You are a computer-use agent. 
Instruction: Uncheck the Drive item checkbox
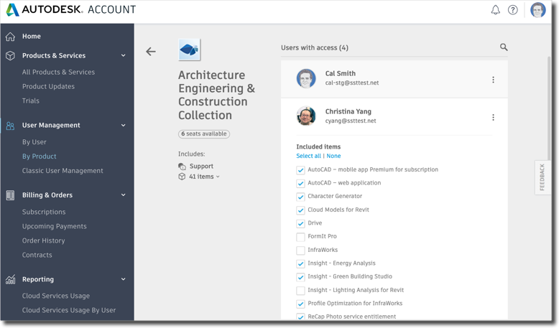[x=300, y=224]
